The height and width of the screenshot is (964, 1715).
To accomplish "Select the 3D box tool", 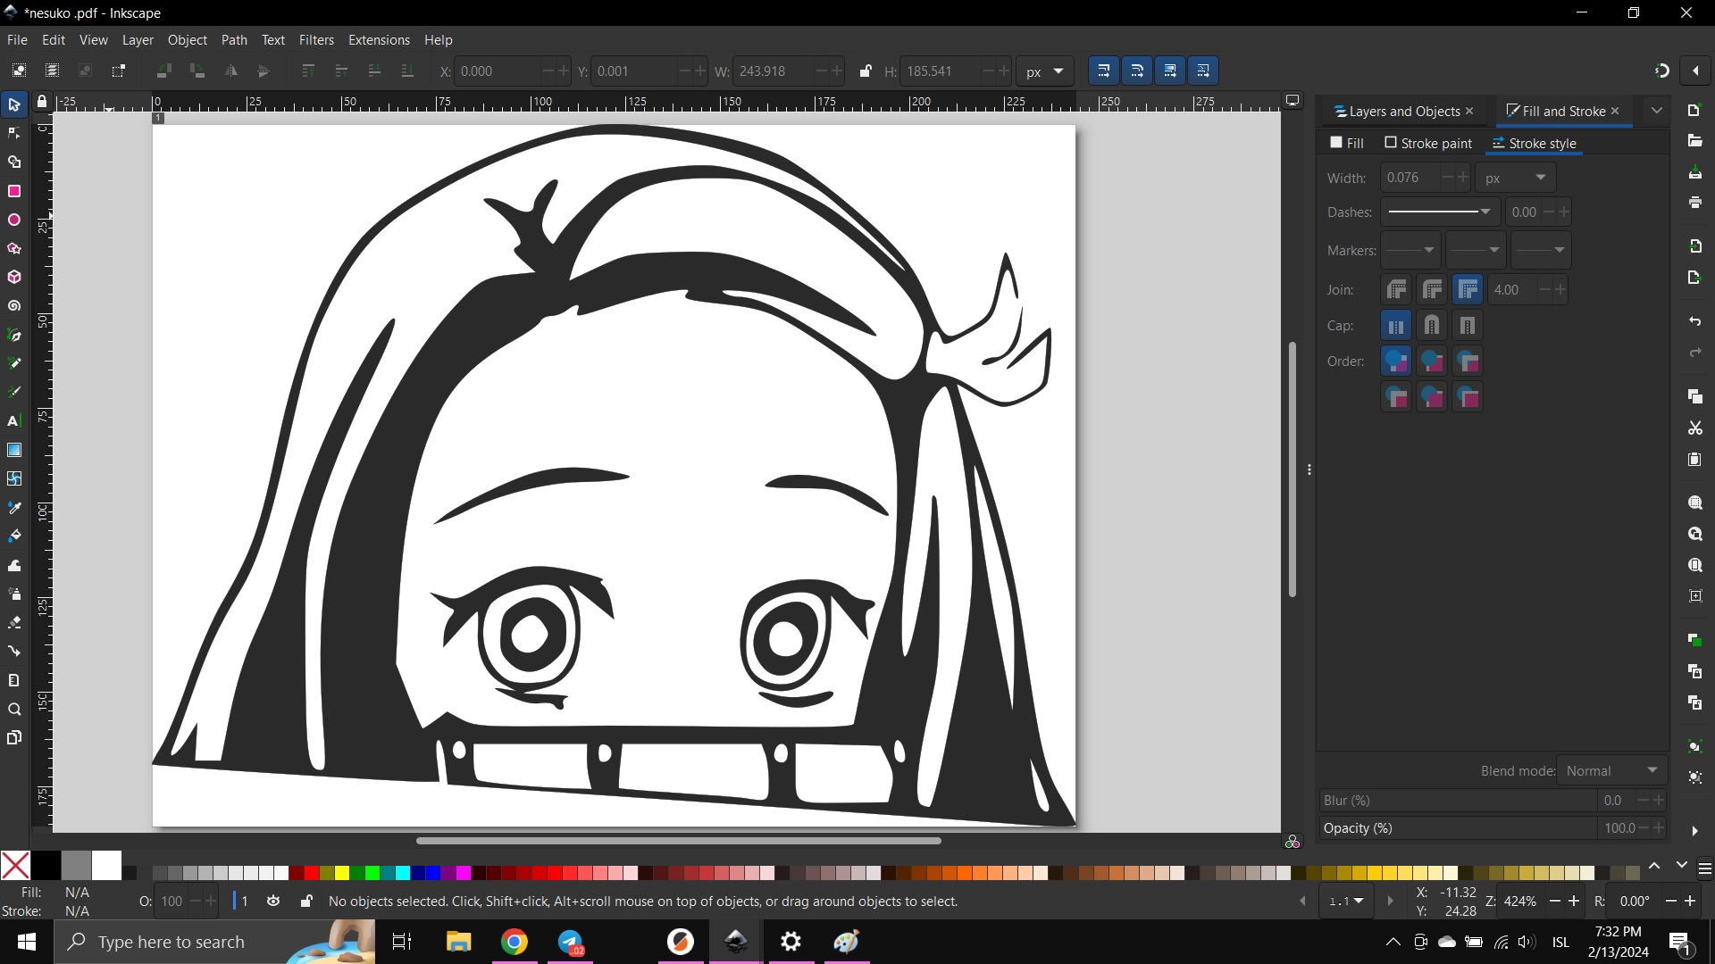I will pyautogui.click(x=14, y=278).
